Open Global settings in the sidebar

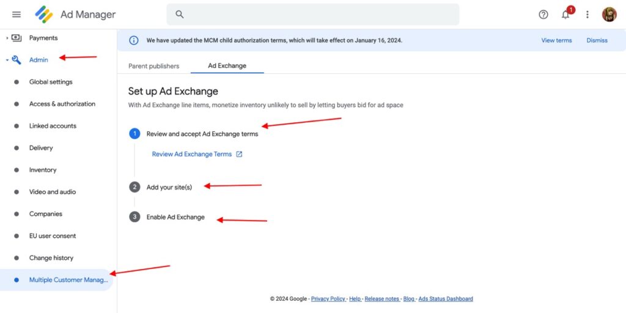click(x=51, y=82)
